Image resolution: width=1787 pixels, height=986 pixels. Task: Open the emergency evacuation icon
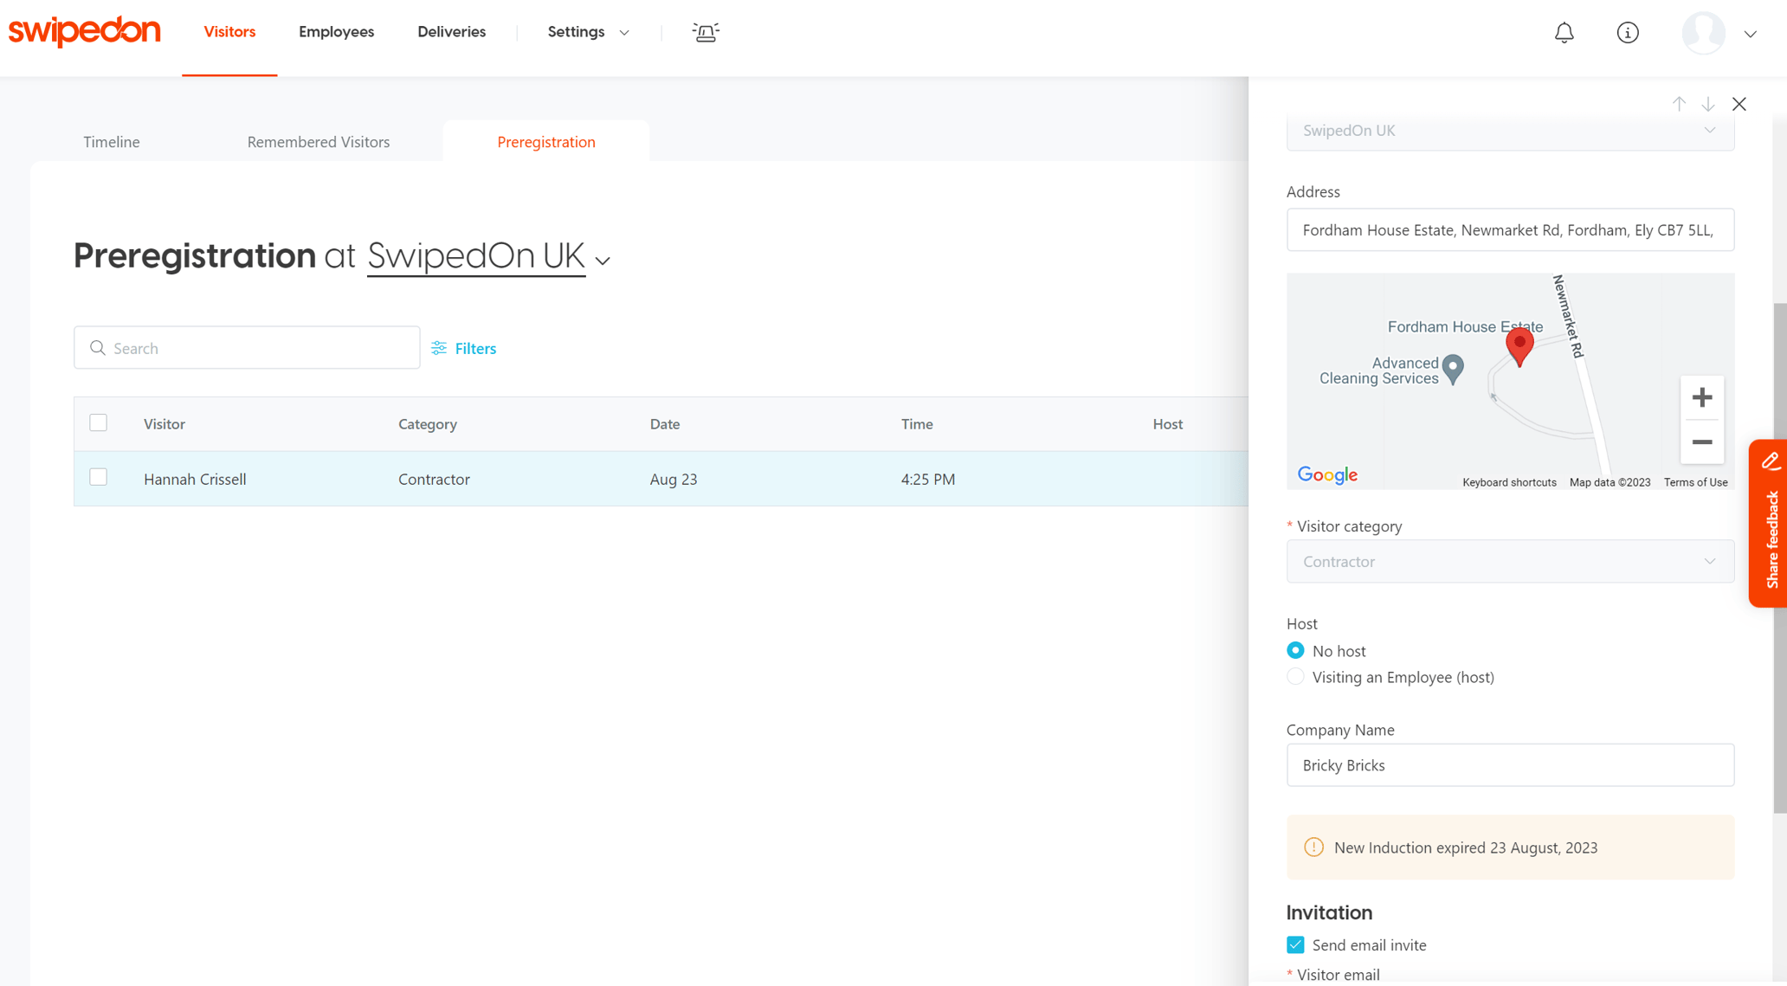(706, 32)
